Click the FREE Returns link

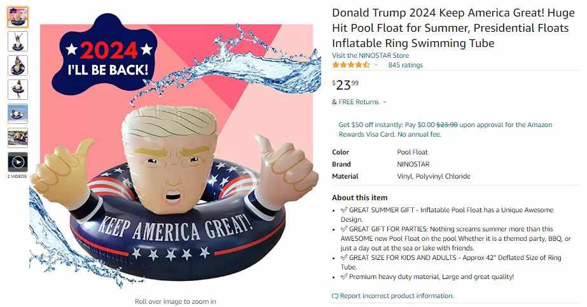tap(359, 102)
